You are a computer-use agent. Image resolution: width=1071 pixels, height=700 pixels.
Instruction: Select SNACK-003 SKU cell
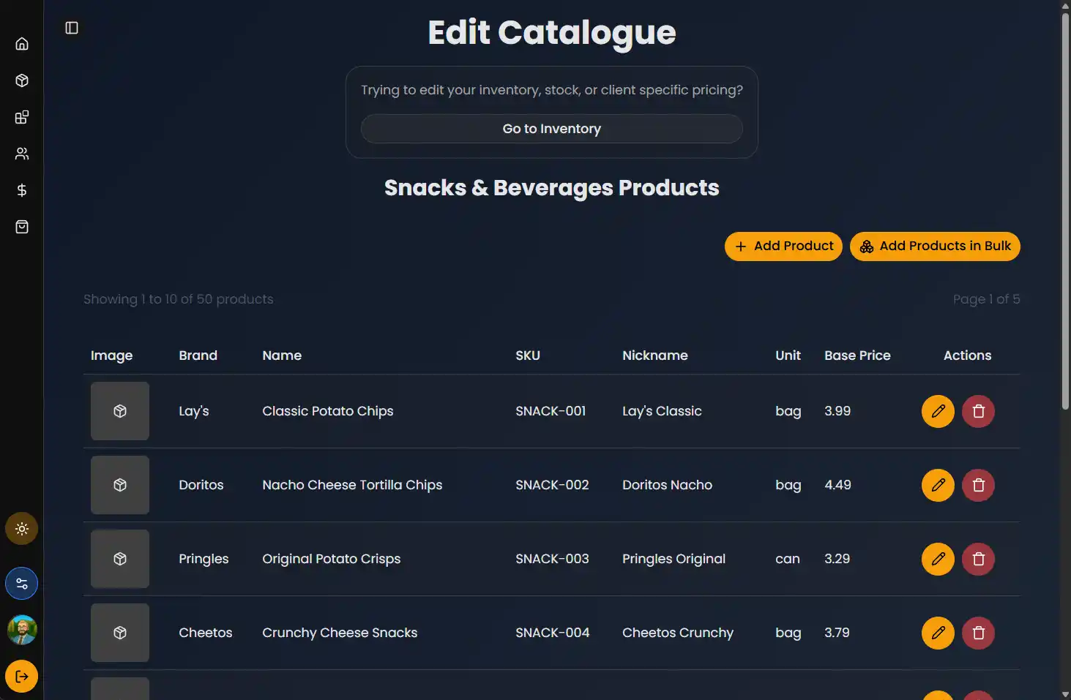(552, 559)
